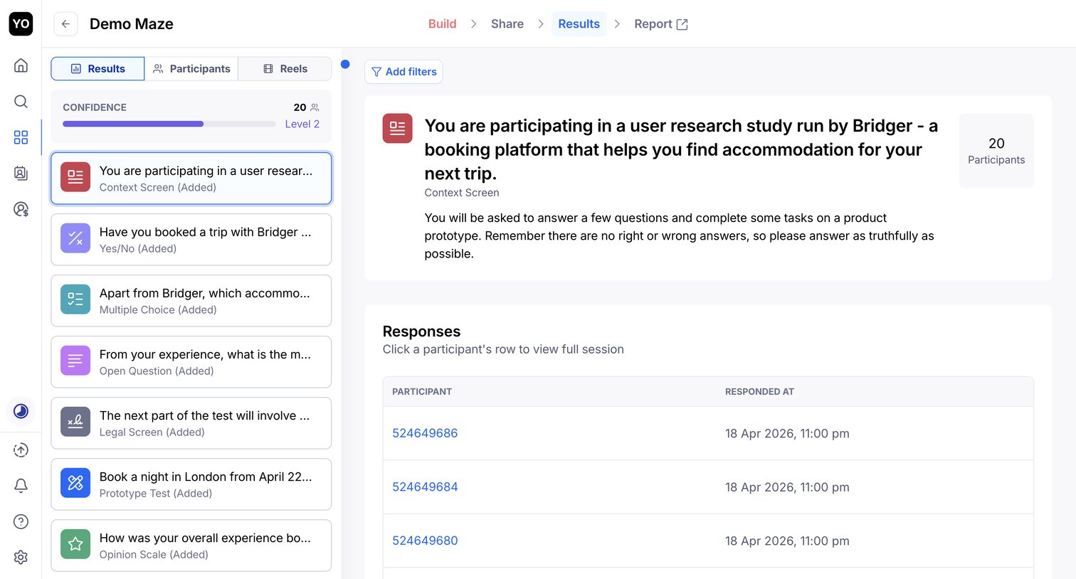Click the PARTICIPANT column header
The image size is (1076, 579).
click(422, 392)
